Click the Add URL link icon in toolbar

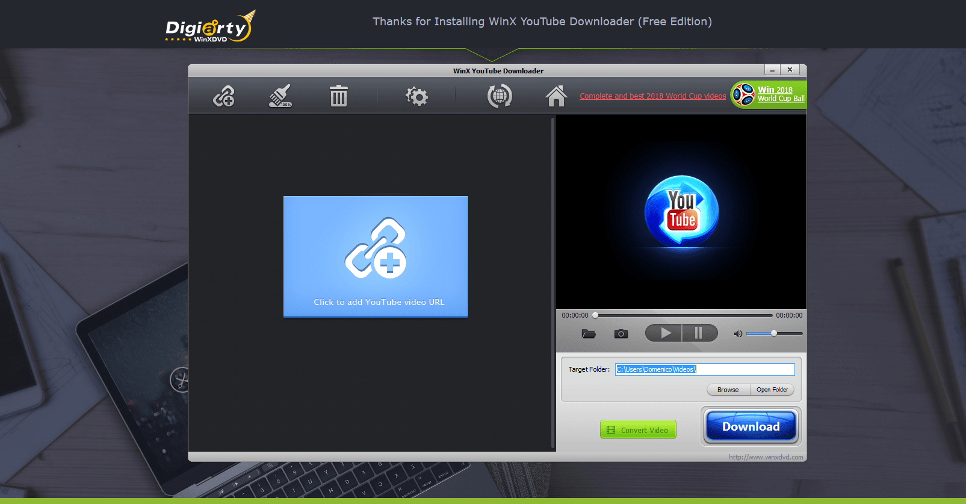[224, 96]
